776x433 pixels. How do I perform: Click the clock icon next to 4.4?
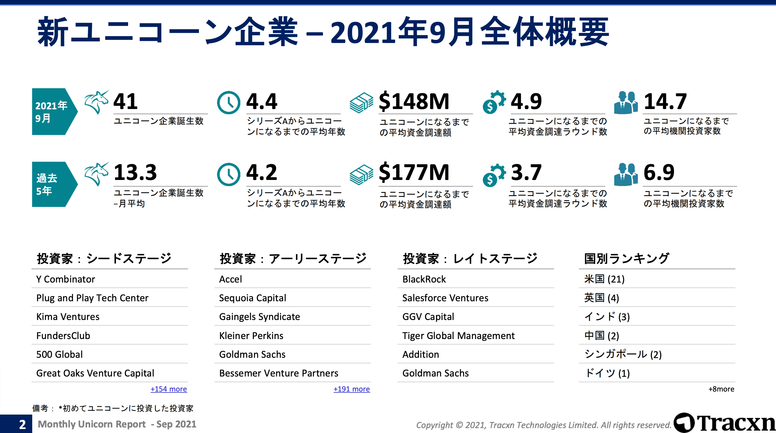click(x=228, y=103)
